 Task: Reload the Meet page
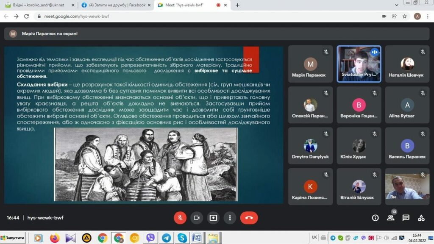pos(26,16)
